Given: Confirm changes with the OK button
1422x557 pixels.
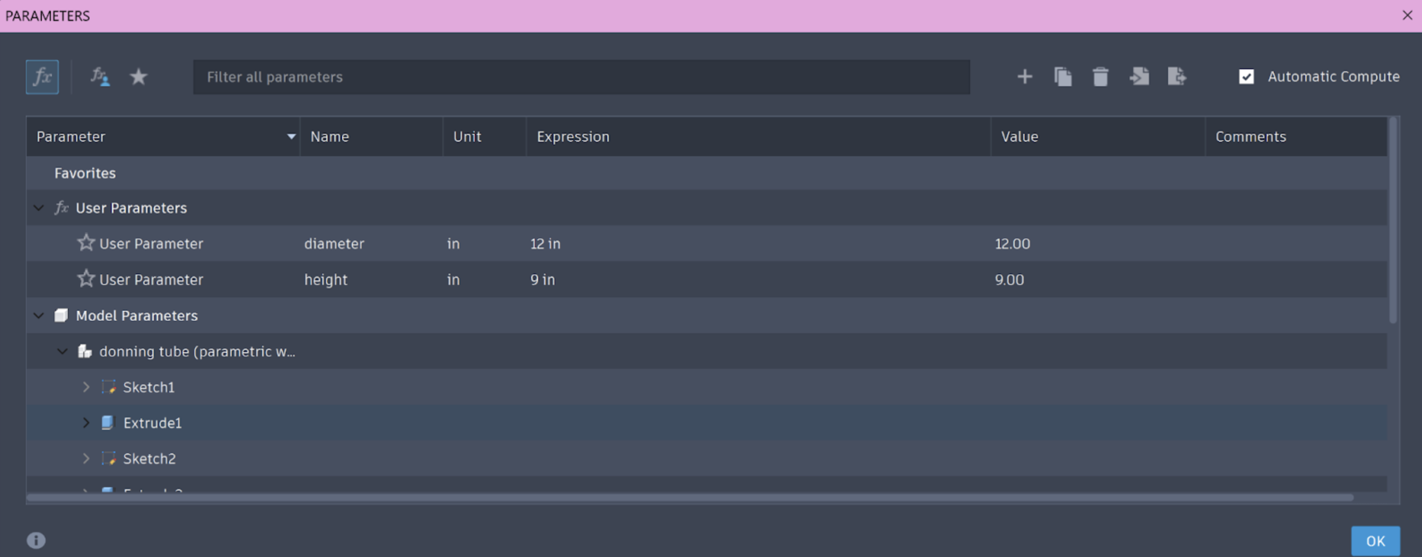Looking at the screenshot, I should (x=1374, y=540).
